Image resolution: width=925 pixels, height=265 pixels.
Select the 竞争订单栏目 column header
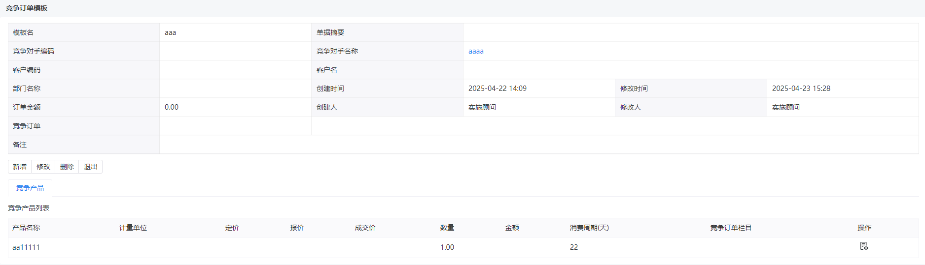point(731,228)
